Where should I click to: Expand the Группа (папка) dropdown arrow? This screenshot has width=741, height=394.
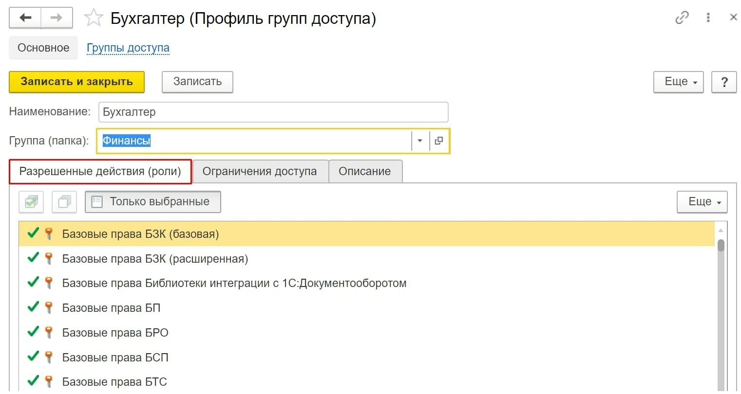pos(420,141)
